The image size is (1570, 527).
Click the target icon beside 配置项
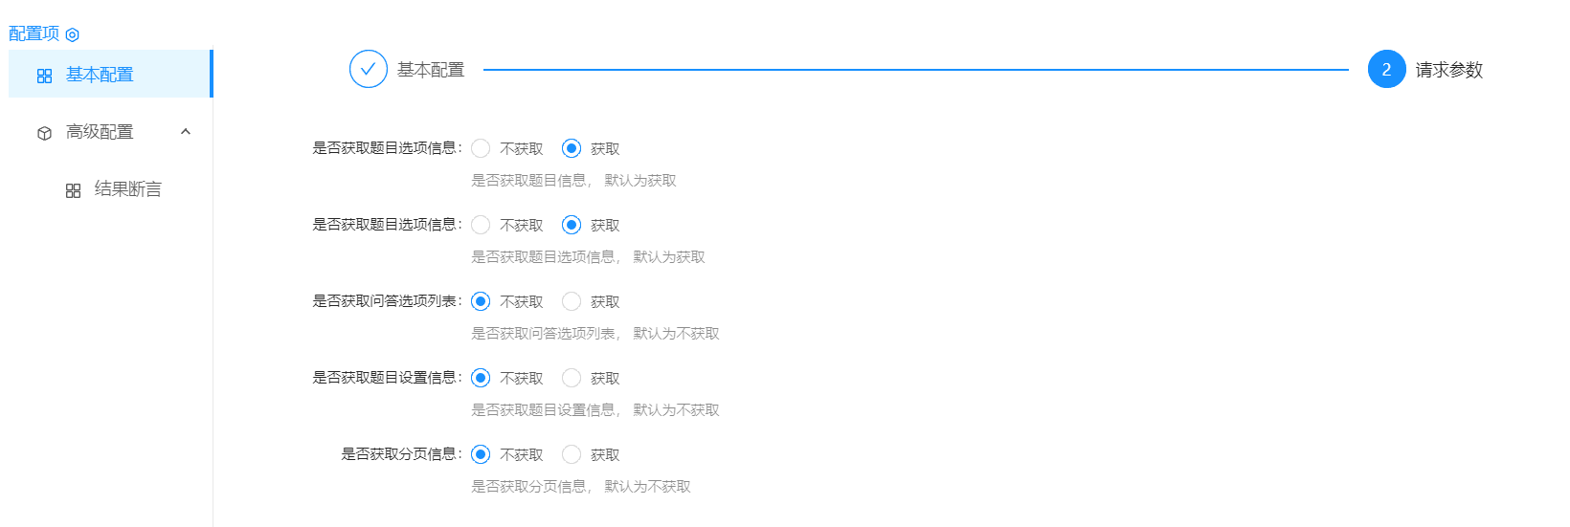coord(72,34)
